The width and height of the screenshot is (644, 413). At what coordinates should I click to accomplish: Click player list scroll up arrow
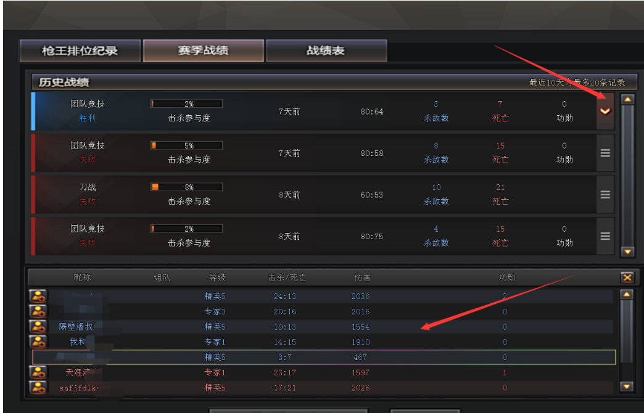tap(626, 294)
